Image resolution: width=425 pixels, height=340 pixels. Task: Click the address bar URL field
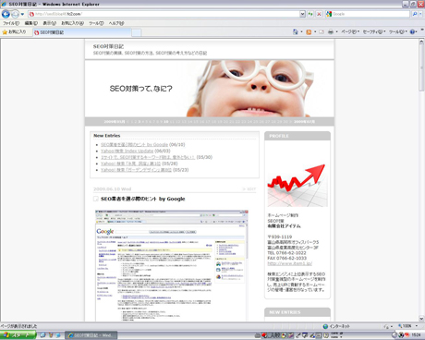tap(164, 14)
